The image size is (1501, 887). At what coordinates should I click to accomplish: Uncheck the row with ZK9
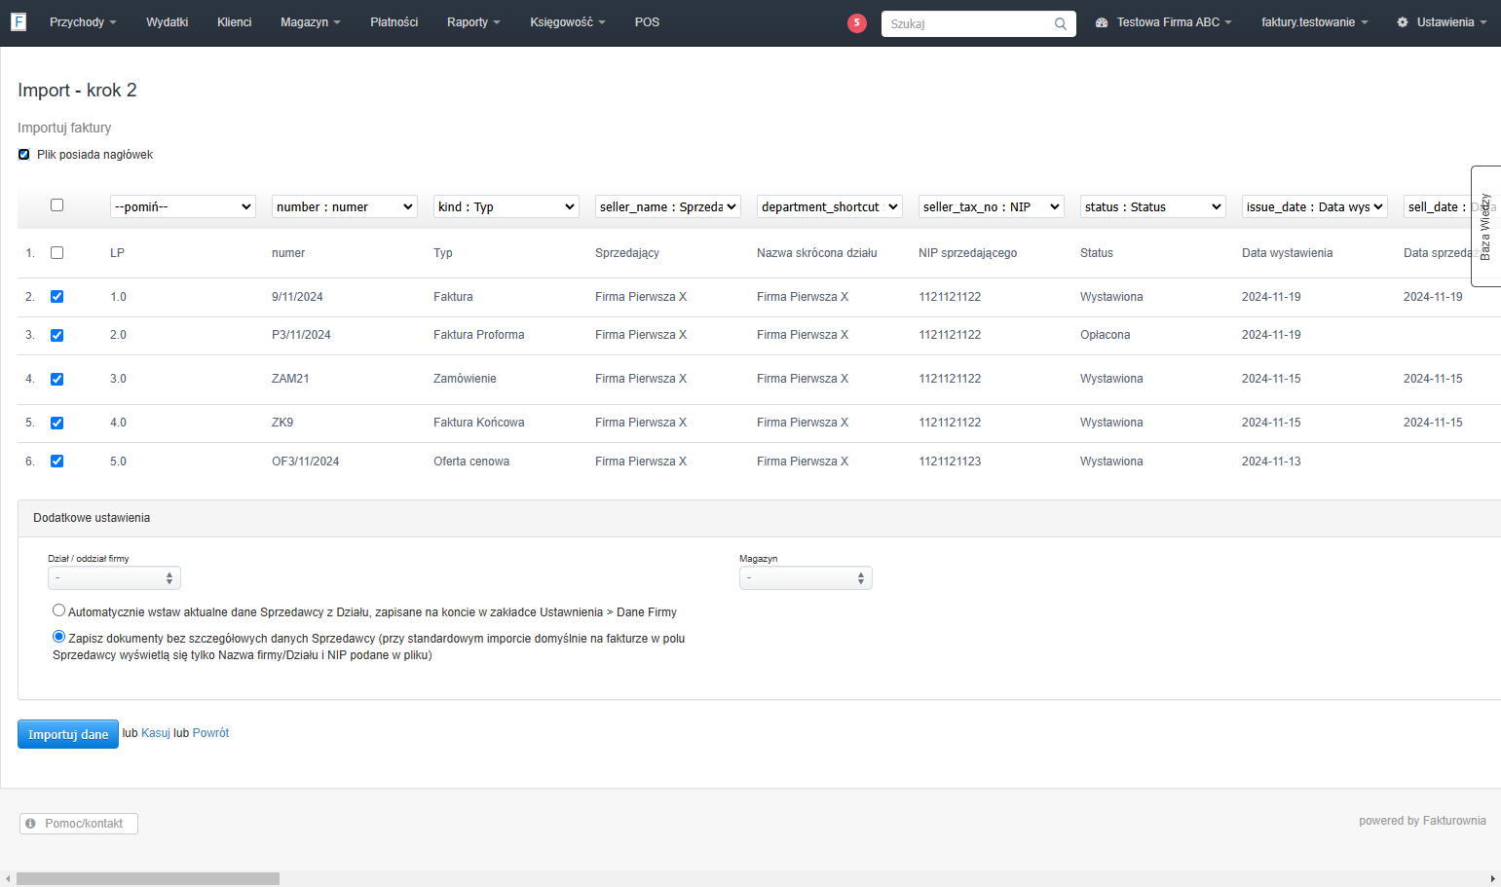point(56,423)
